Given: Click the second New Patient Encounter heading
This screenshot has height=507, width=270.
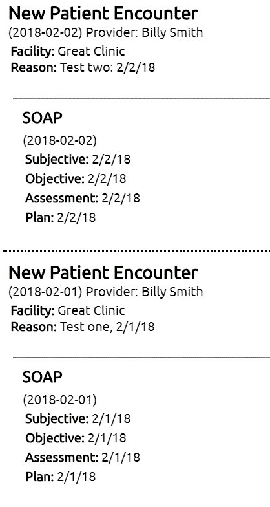Looking at the screenshot, I should pos(103,273).
